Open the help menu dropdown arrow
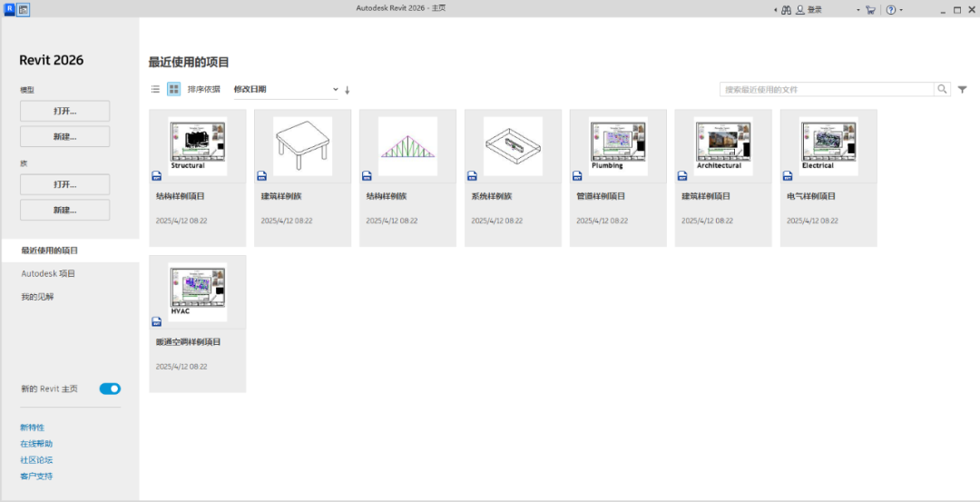Image resolution: width=980 pixels, height=502 pixels. [x=901, y=10]
